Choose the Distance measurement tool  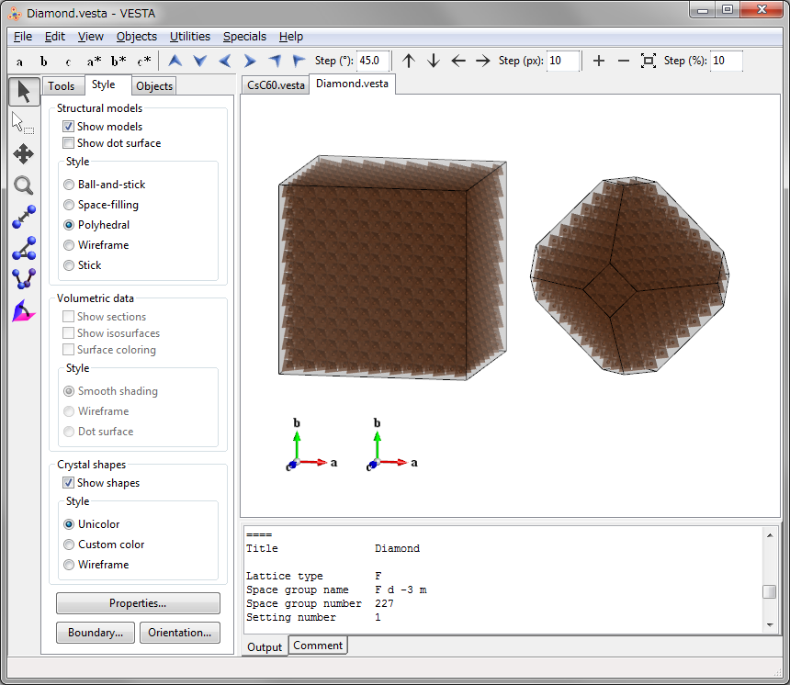pos(23,217)
